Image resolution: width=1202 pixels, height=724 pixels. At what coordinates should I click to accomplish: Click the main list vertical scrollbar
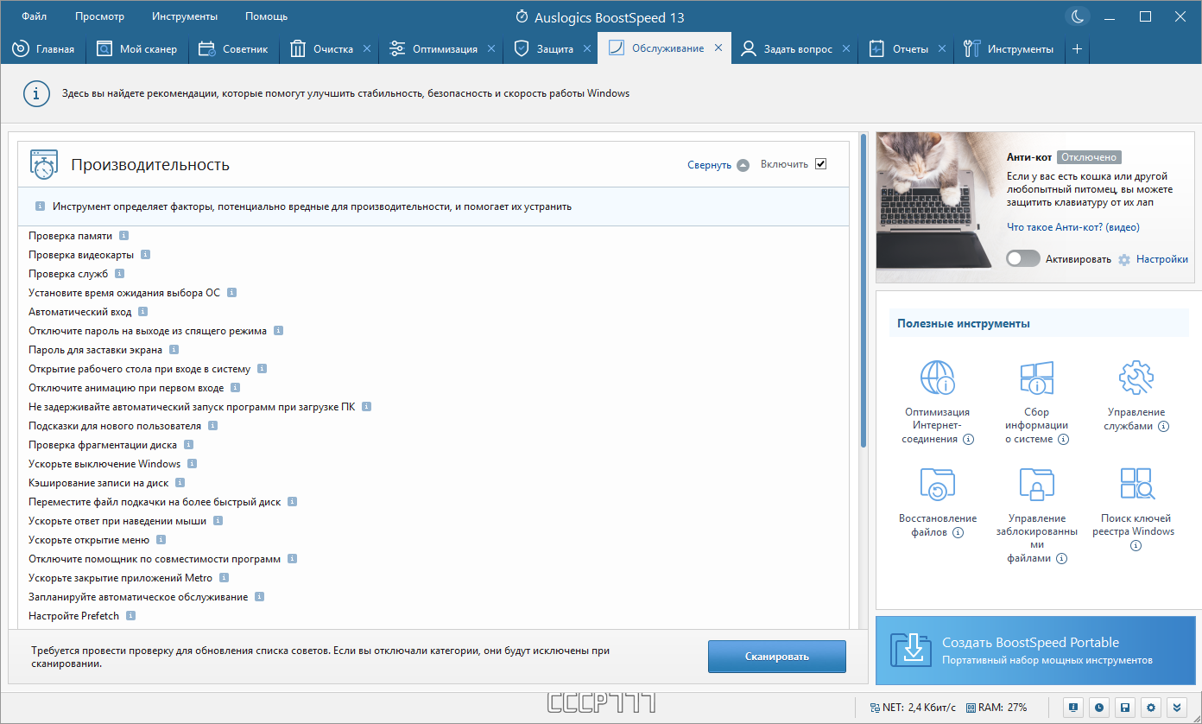(864, 289)
